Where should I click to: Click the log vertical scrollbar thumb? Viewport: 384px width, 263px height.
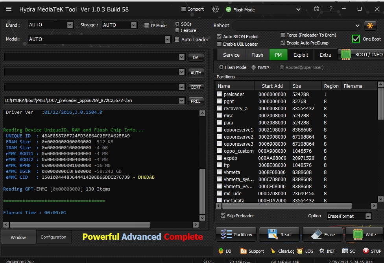(x=202, y=191)
